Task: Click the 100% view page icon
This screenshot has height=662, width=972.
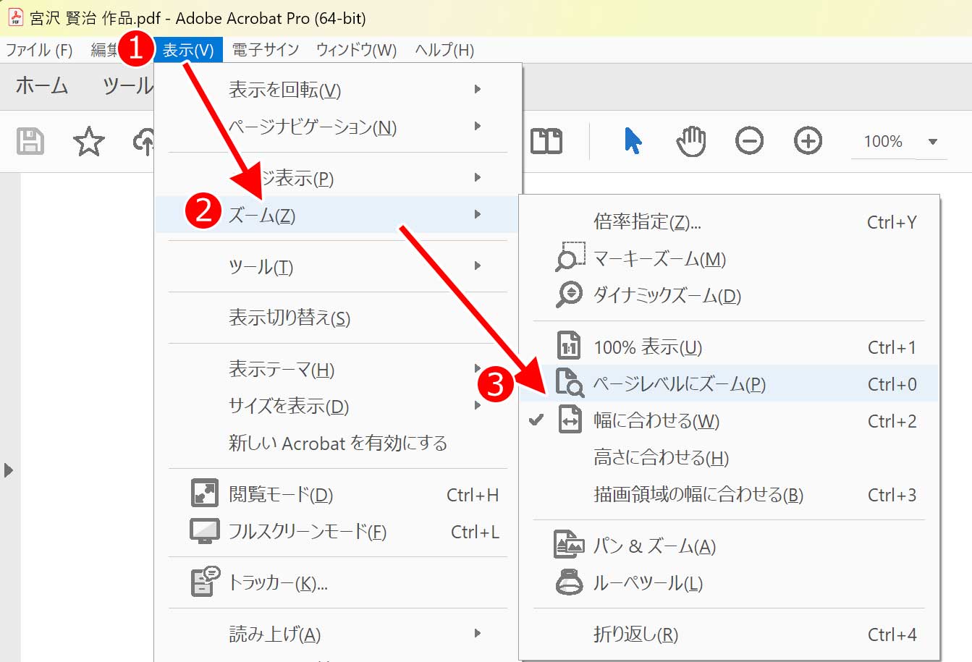Action: click(570, 346)
